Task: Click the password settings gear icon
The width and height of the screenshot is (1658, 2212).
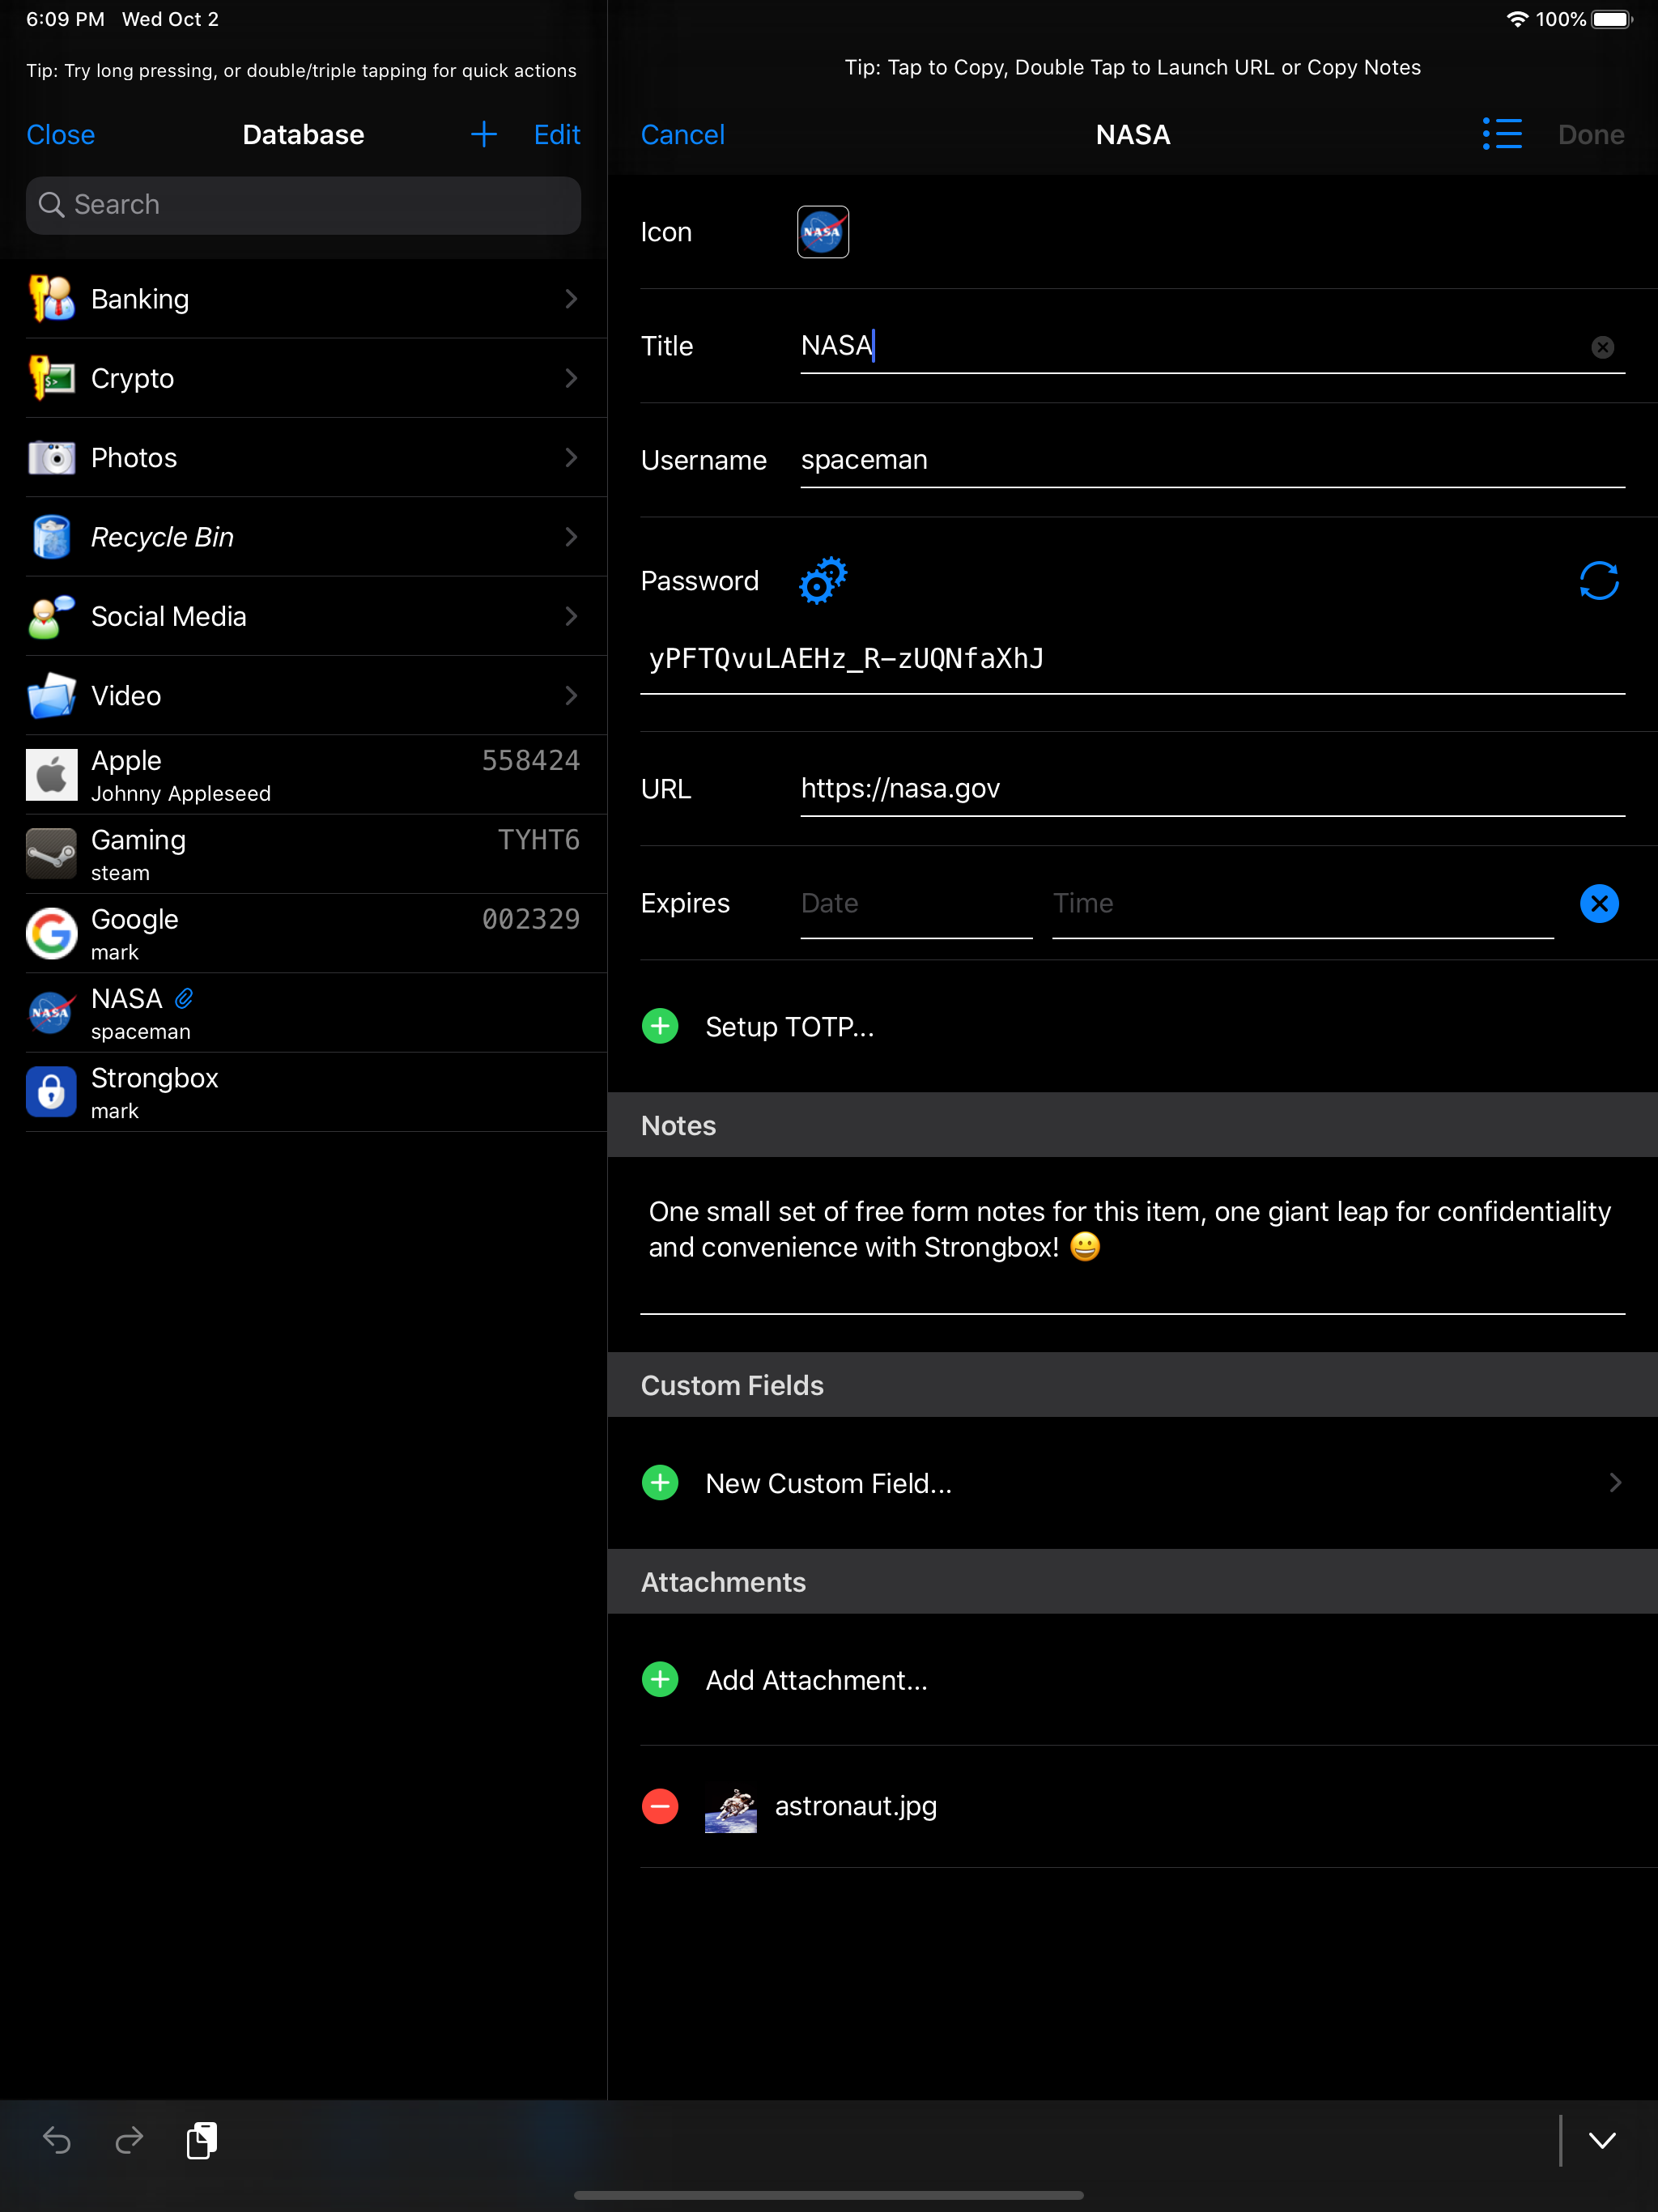Action: (822, 580)
